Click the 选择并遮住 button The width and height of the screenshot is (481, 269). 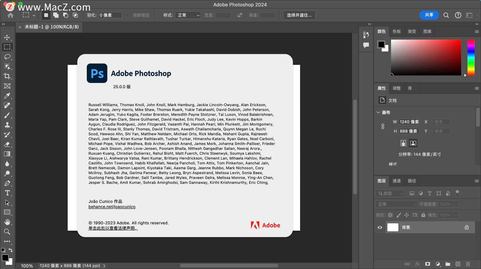299,15
